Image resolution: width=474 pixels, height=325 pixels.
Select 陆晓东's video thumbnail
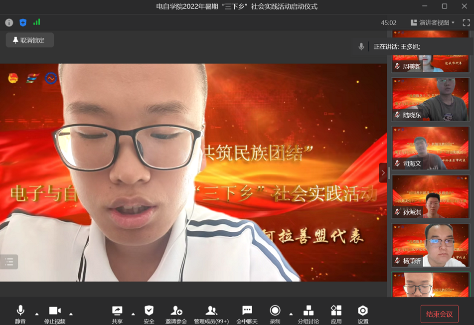pyautogui.click(x=430, y=99)
